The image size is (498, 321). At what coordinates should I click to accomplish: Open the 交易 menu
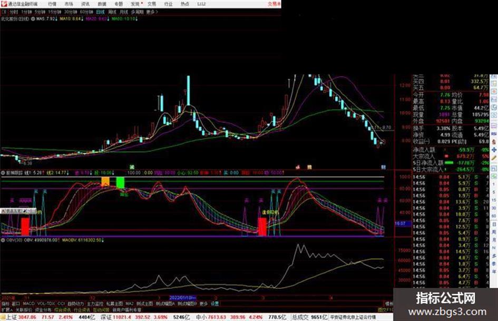152,4
